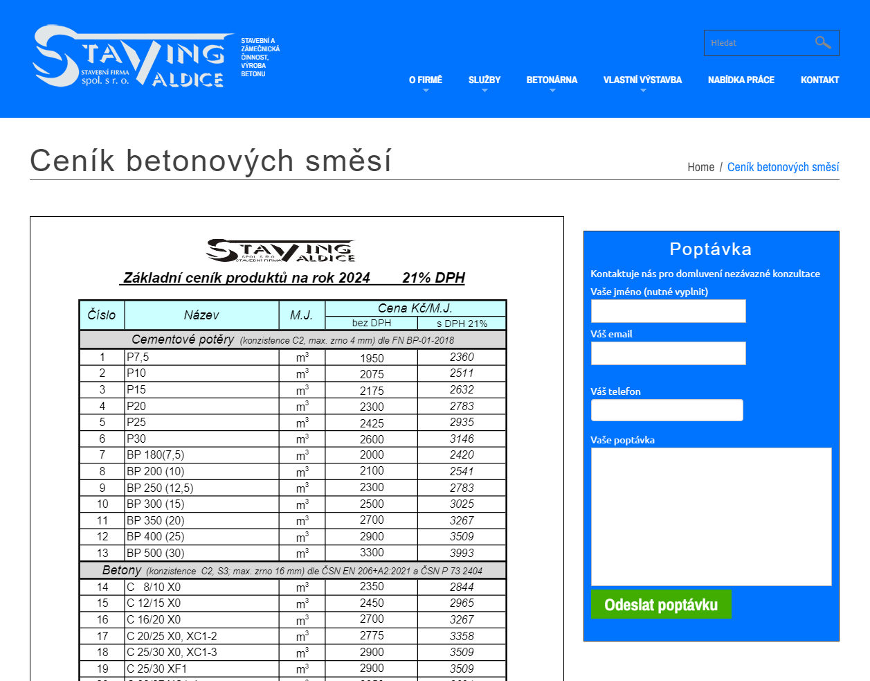The image size is (870, 681).
Task: Open the BETONÁRNA menu item
Action: click(552, 80)
